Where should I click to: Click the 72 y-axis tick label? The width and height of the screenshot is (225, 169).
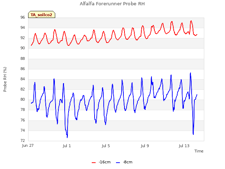click(22, 140)
